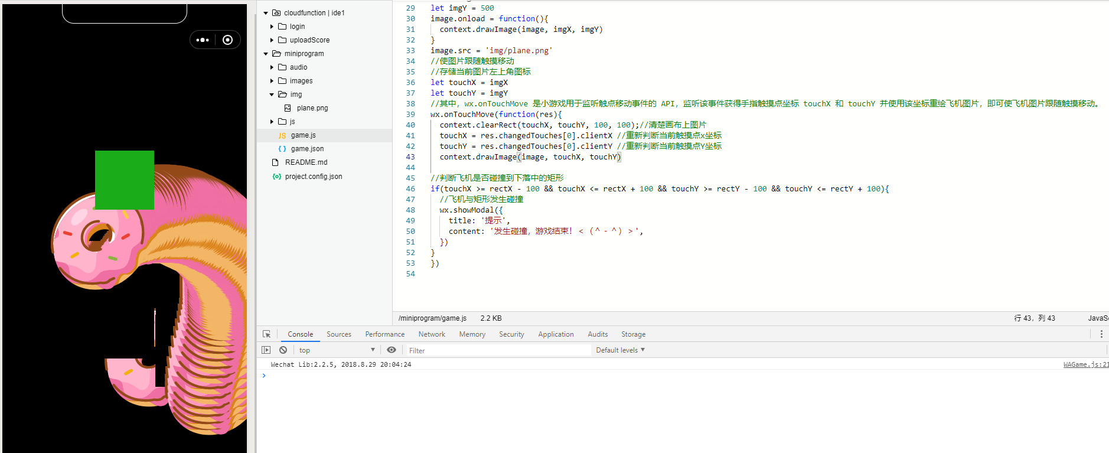Expand the js folder arrow
This screenshot has height=453, width=1109.
click(x=272, y=122)
